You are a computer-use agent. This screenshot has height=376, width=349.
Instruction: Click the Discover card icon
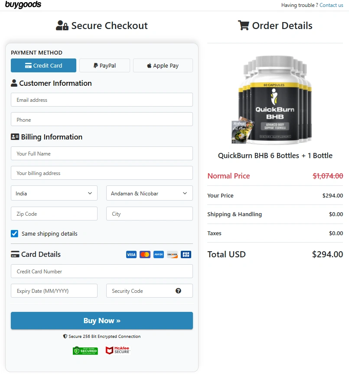(x=172, y=254)
